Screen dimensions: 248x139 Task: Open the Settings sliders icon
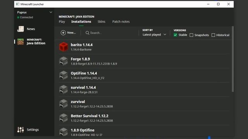tap(21, 130)
